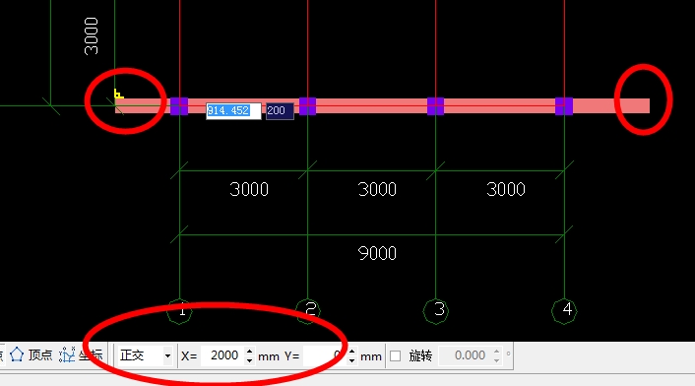Decrease the X offset with its down arrow
The width and height of the screenshot is (695, 386).
(249, 360)
